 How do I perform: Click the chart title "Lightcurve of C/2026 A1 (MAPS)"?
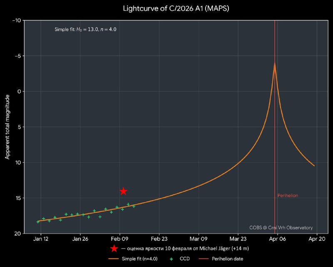176,8
